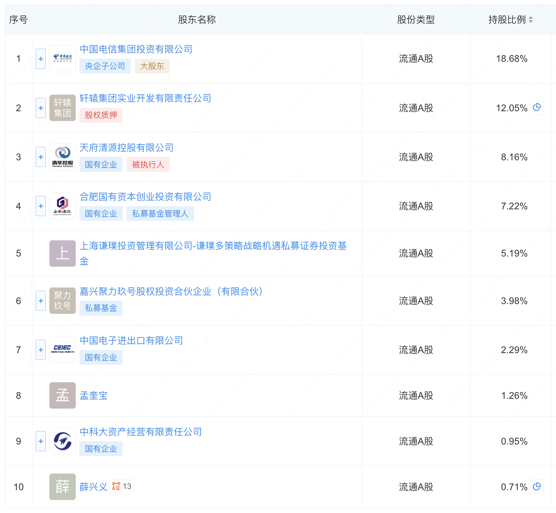Click 中科大资产经营 logo icon
Image resolution: width=556 pixels, height=513 pixels.
(x=63, y=441)
